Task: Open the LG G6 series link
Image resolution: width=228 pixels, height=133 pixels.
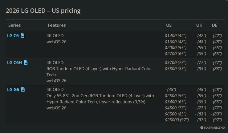Action: (13, 90)
